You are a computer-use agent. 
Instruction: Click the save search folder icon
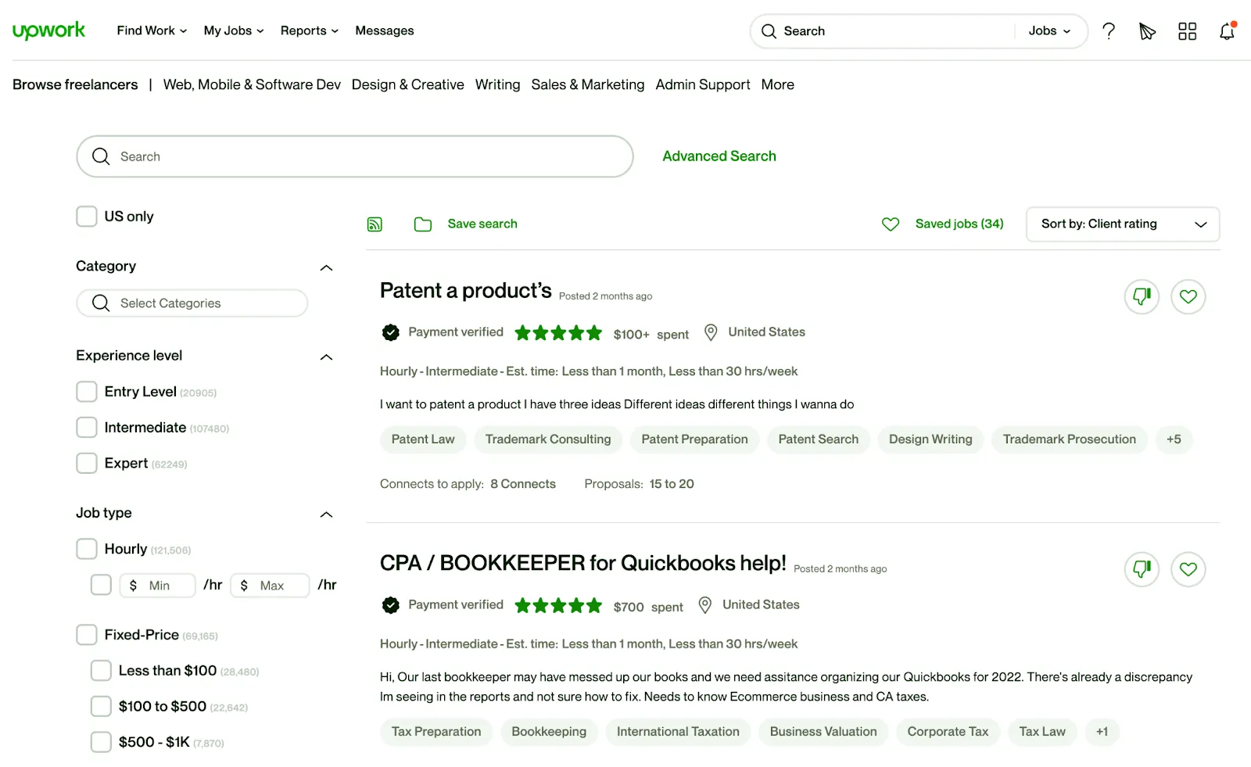[422, 224]
